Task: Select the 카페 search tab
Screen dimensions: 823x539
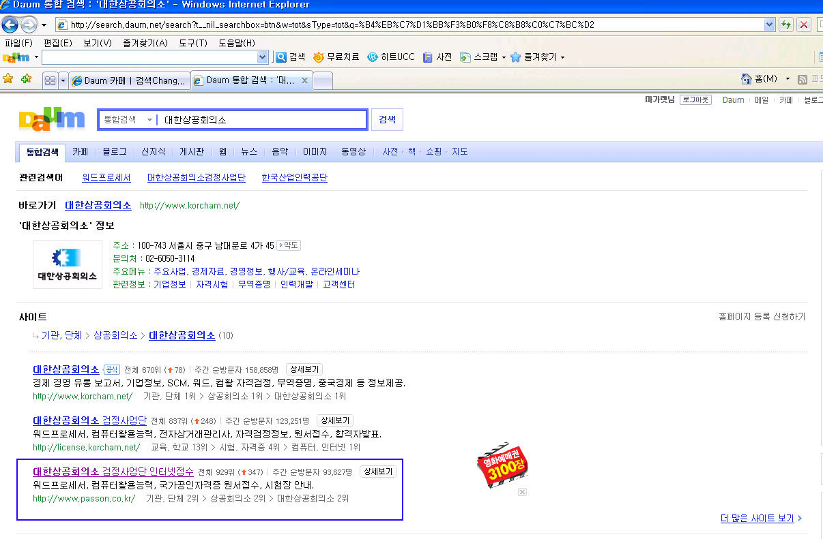Action: point(80,152)
